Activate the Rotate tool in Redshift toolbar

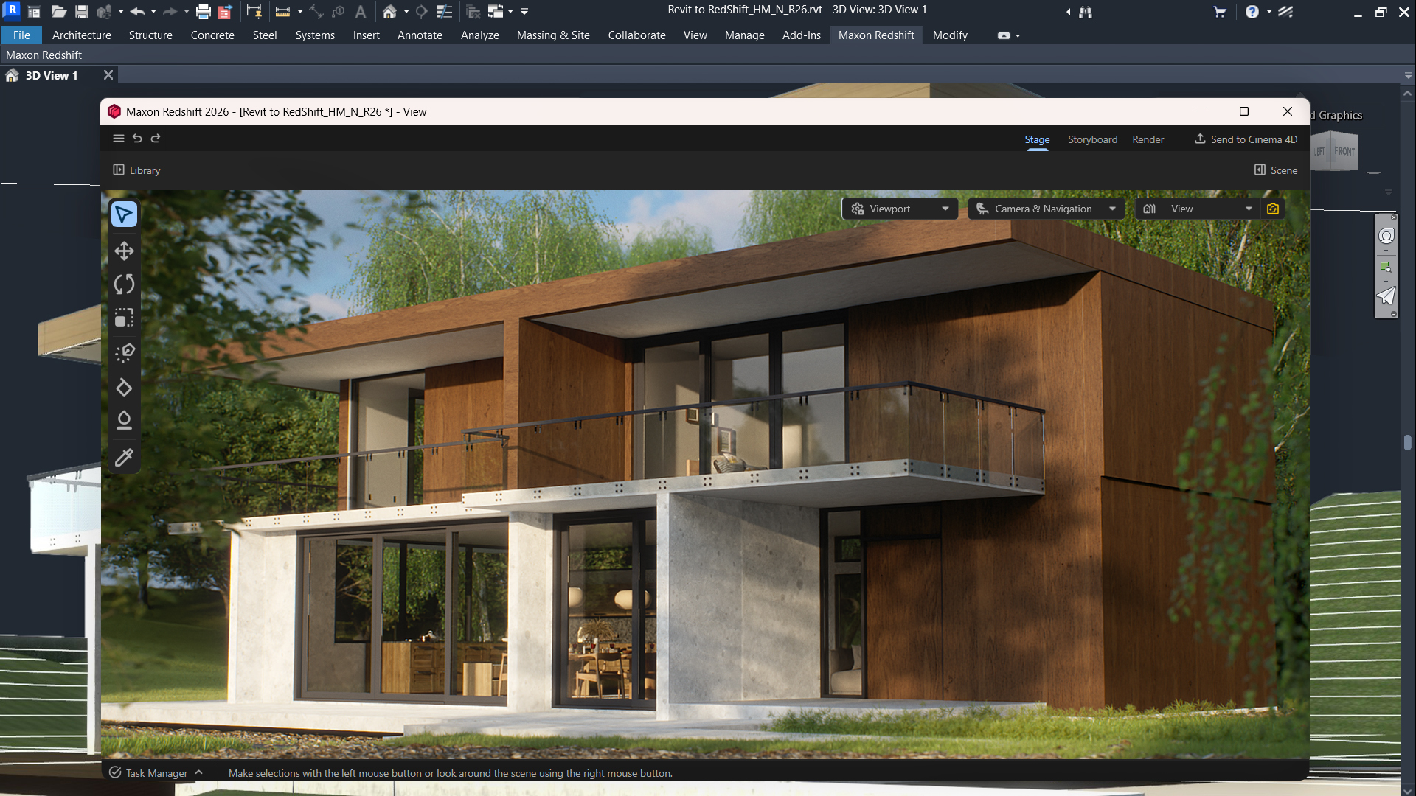coord(124,284)
